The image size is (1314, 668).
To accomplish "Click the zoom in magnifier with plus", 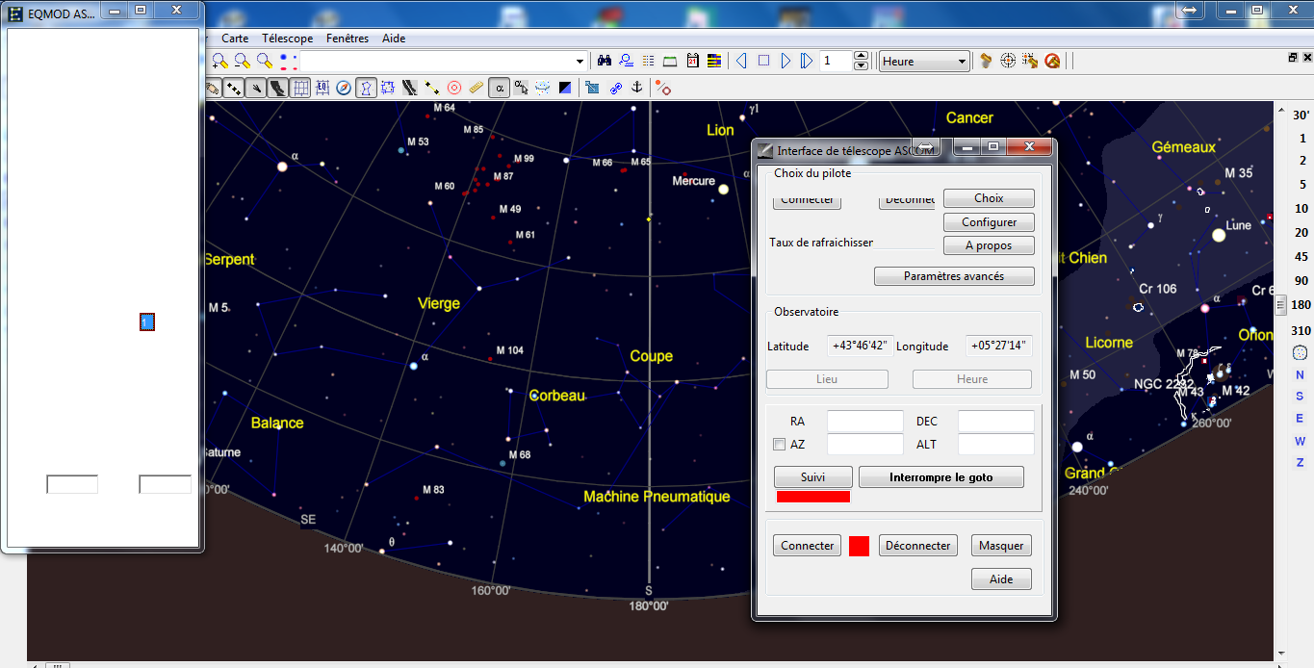I will pos(219,61).
